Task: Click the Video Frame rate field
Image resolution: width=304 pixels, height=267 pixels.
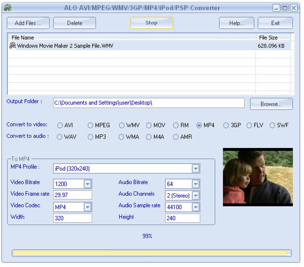Action: point(72,195)
